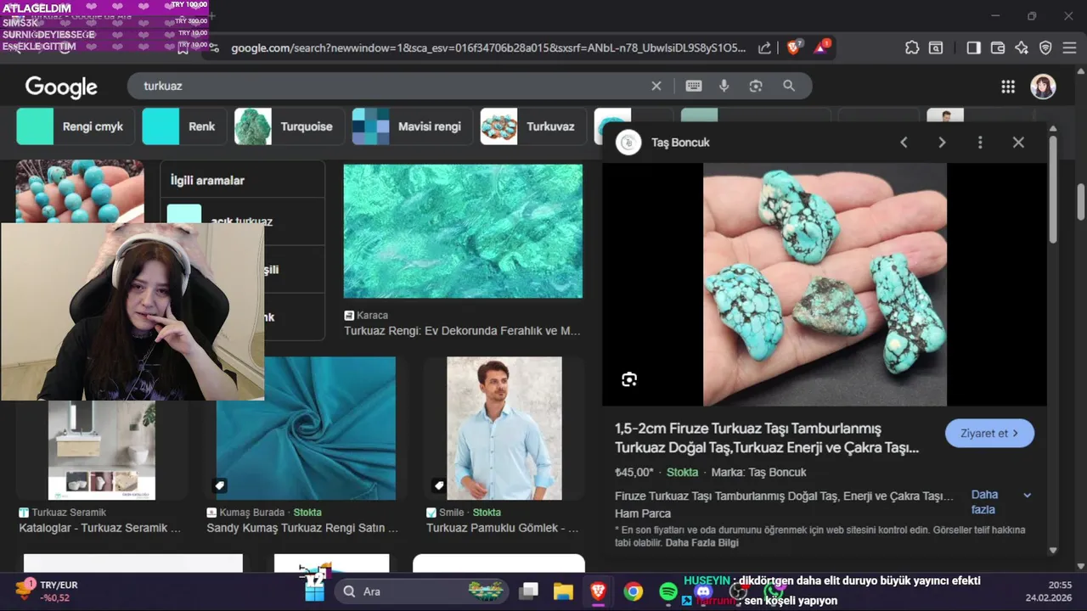Show next image in preview panel
Viewport: 1087px width, 611px height.
pyautogui.click(x=942, y=143)
